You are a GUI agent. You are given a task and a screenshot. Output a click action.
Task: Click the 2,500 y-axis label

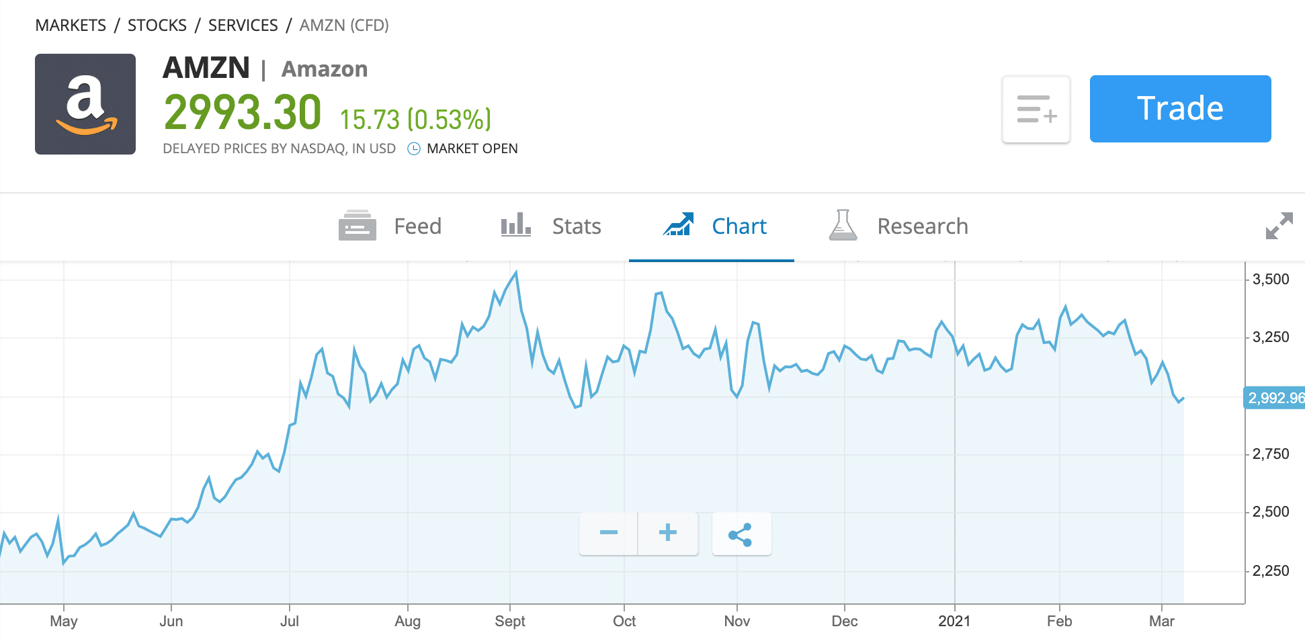1271,512
